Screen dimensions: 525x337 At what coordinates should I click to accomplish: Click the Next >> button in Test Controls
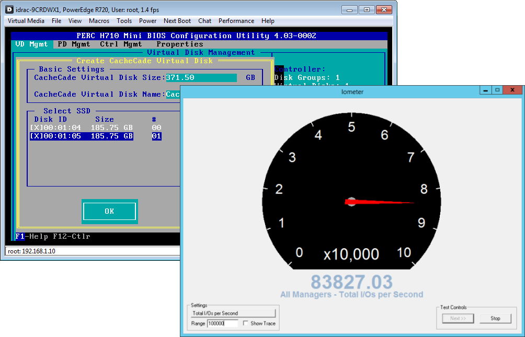[458, 318]
